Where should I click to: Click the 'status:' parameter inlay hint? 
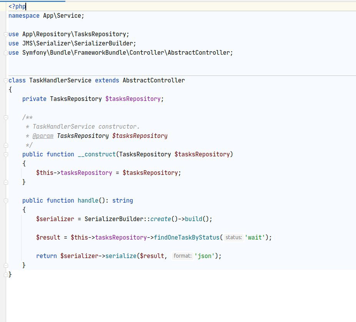[234, 237]
